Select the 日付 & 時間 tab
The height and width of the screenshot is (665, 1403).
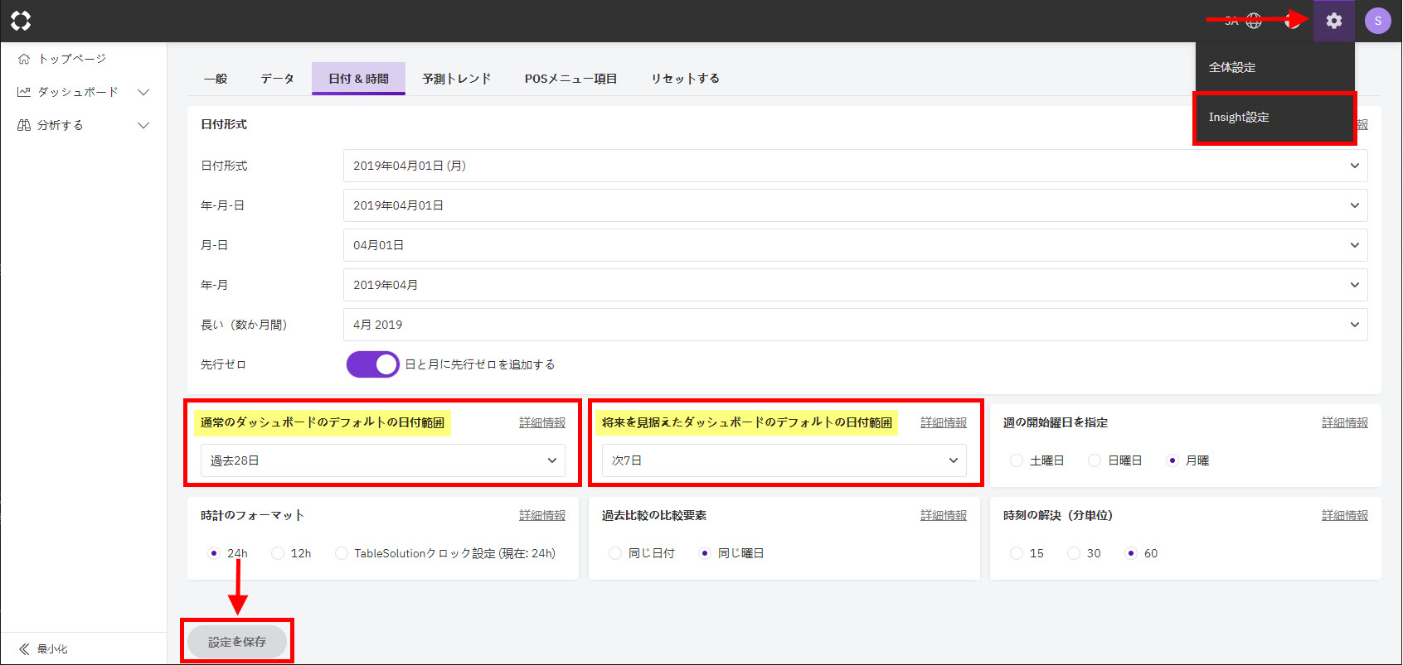click(x=358, y=79)
